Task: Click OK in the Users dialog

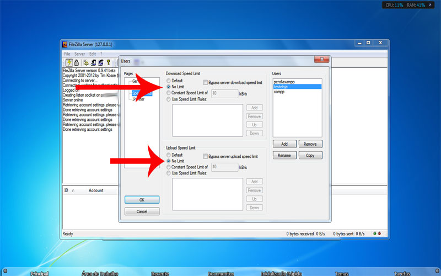Action: (142, 200)
